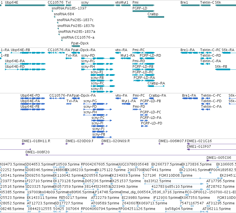Click the scny-RJ transcript label
236x213 pixels.
tap(97, 72)
